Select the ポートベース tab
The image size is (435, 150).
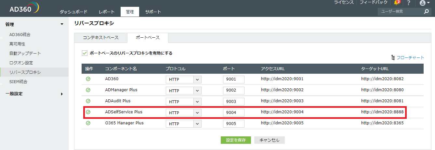(x=148, y=38)
